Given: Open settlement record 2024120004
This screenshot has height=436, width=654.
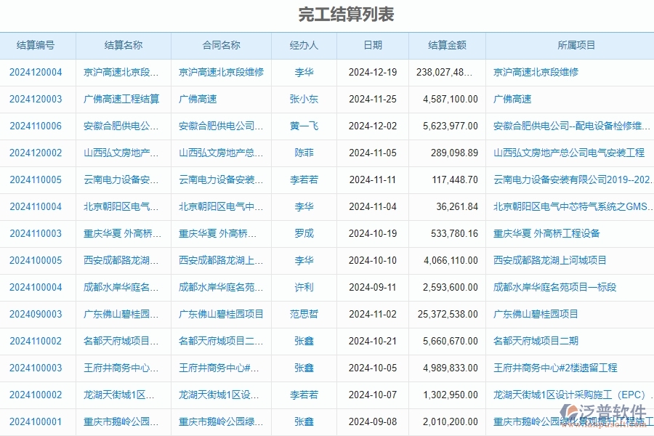Looking at the screenshot, I should [x=38, y=71].
